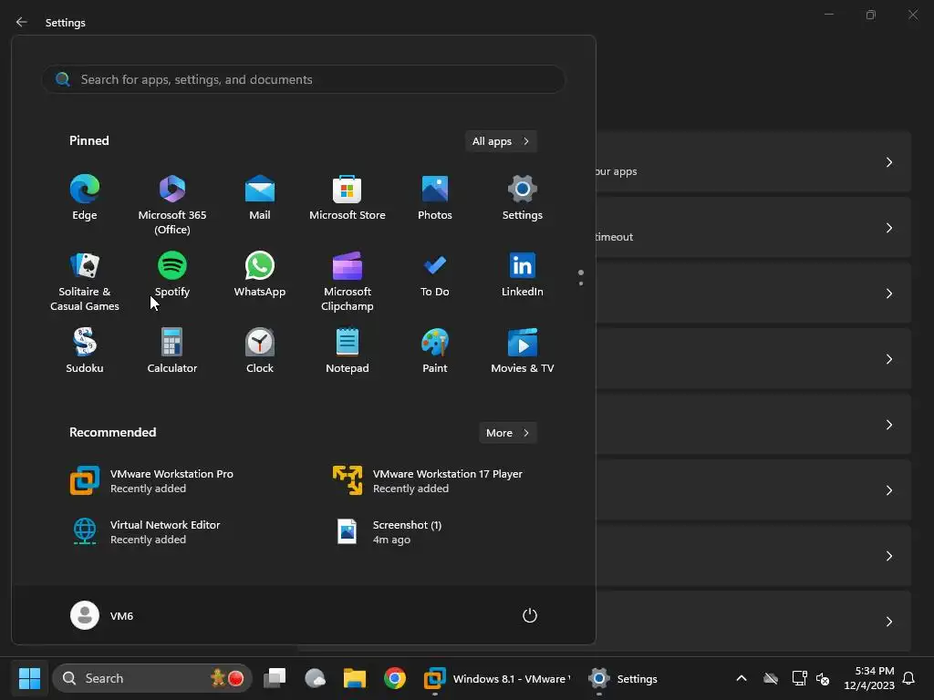Launch Movies & TV
Image resolution: width=934 pixels, height=700 pixels.
[523, 351]
